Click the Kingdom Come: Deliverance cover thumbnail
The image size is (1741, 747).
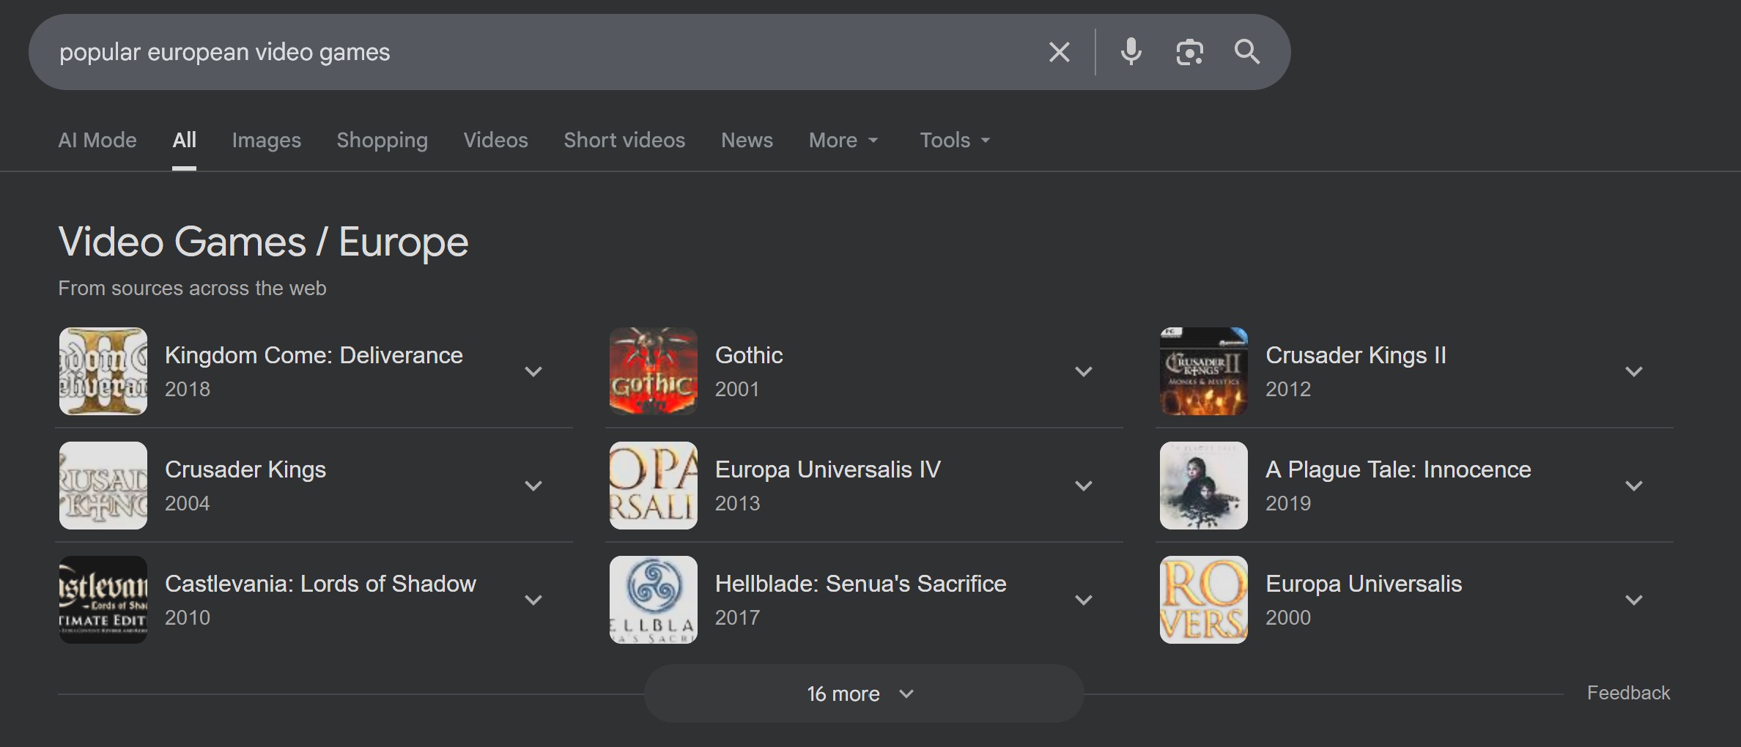coord(103,371)
